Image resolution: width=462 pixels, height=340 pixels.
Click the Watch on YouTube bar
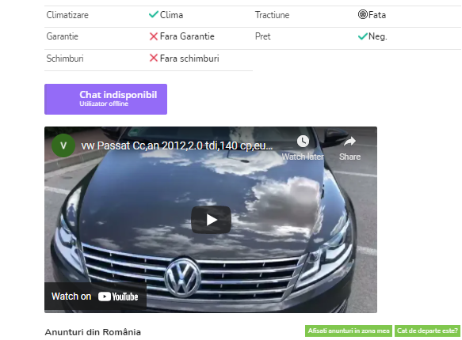(x=95, y=297)
